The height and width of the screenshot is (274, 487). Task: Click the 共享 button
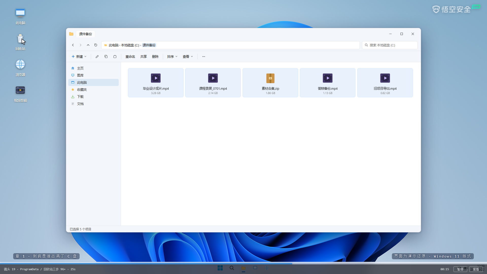click(x=144, y=57)
